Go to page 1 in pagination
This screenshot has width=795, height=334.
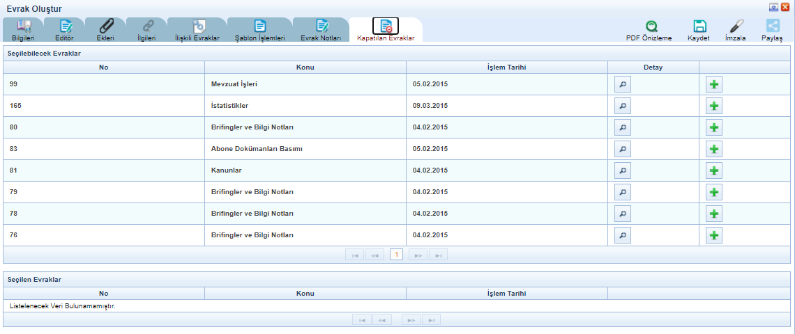click(x=396, y=255)
